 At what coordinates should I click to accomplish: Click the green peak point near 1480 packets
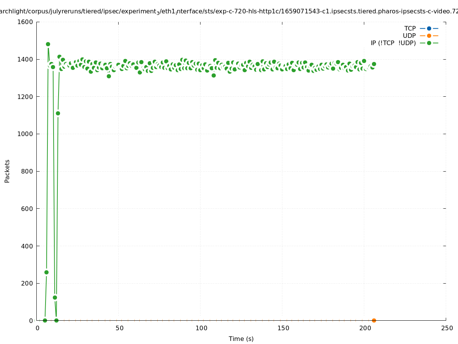(x=48, y=44)
